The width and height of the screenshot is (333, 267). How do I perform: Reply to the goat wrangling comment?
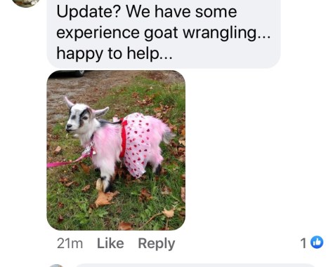pyautogui.click(x=157, y=244)
